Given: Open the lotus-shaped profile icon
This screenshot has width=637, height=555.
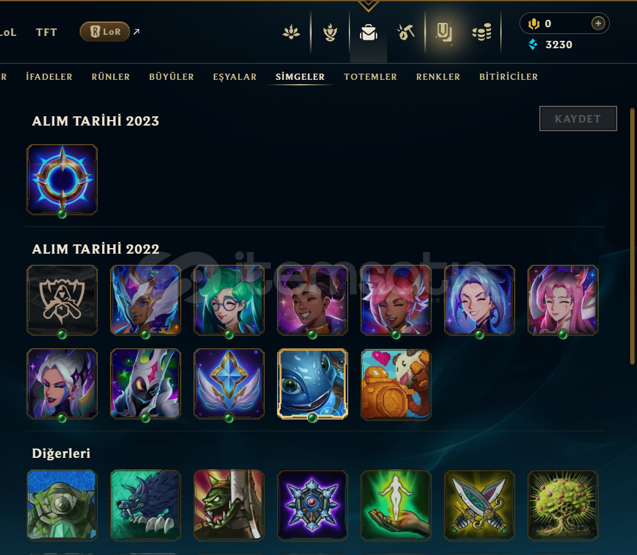Looking at the screenshot, I should [x=291, y=32].
